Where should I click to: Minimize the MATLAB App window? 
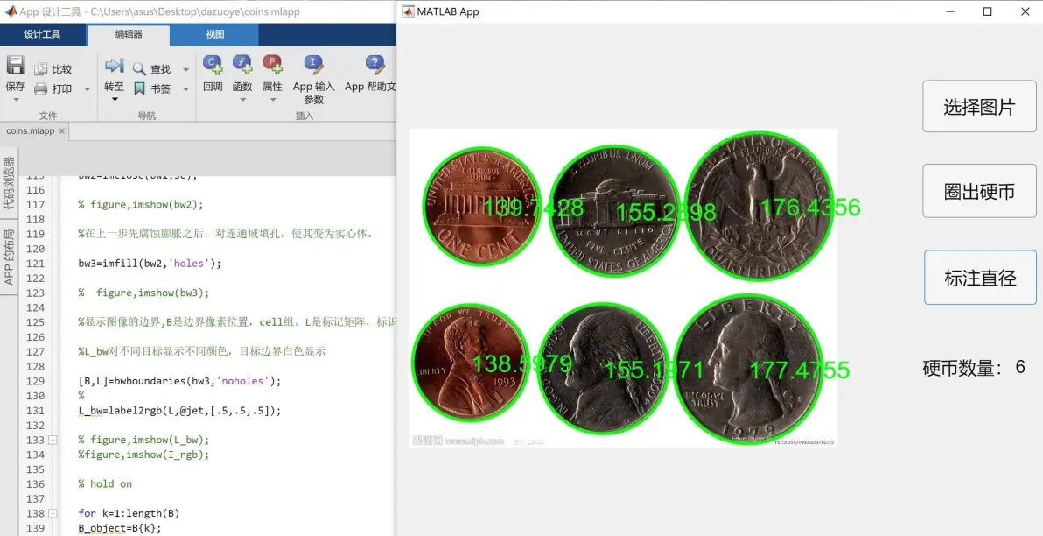[951, 11]
